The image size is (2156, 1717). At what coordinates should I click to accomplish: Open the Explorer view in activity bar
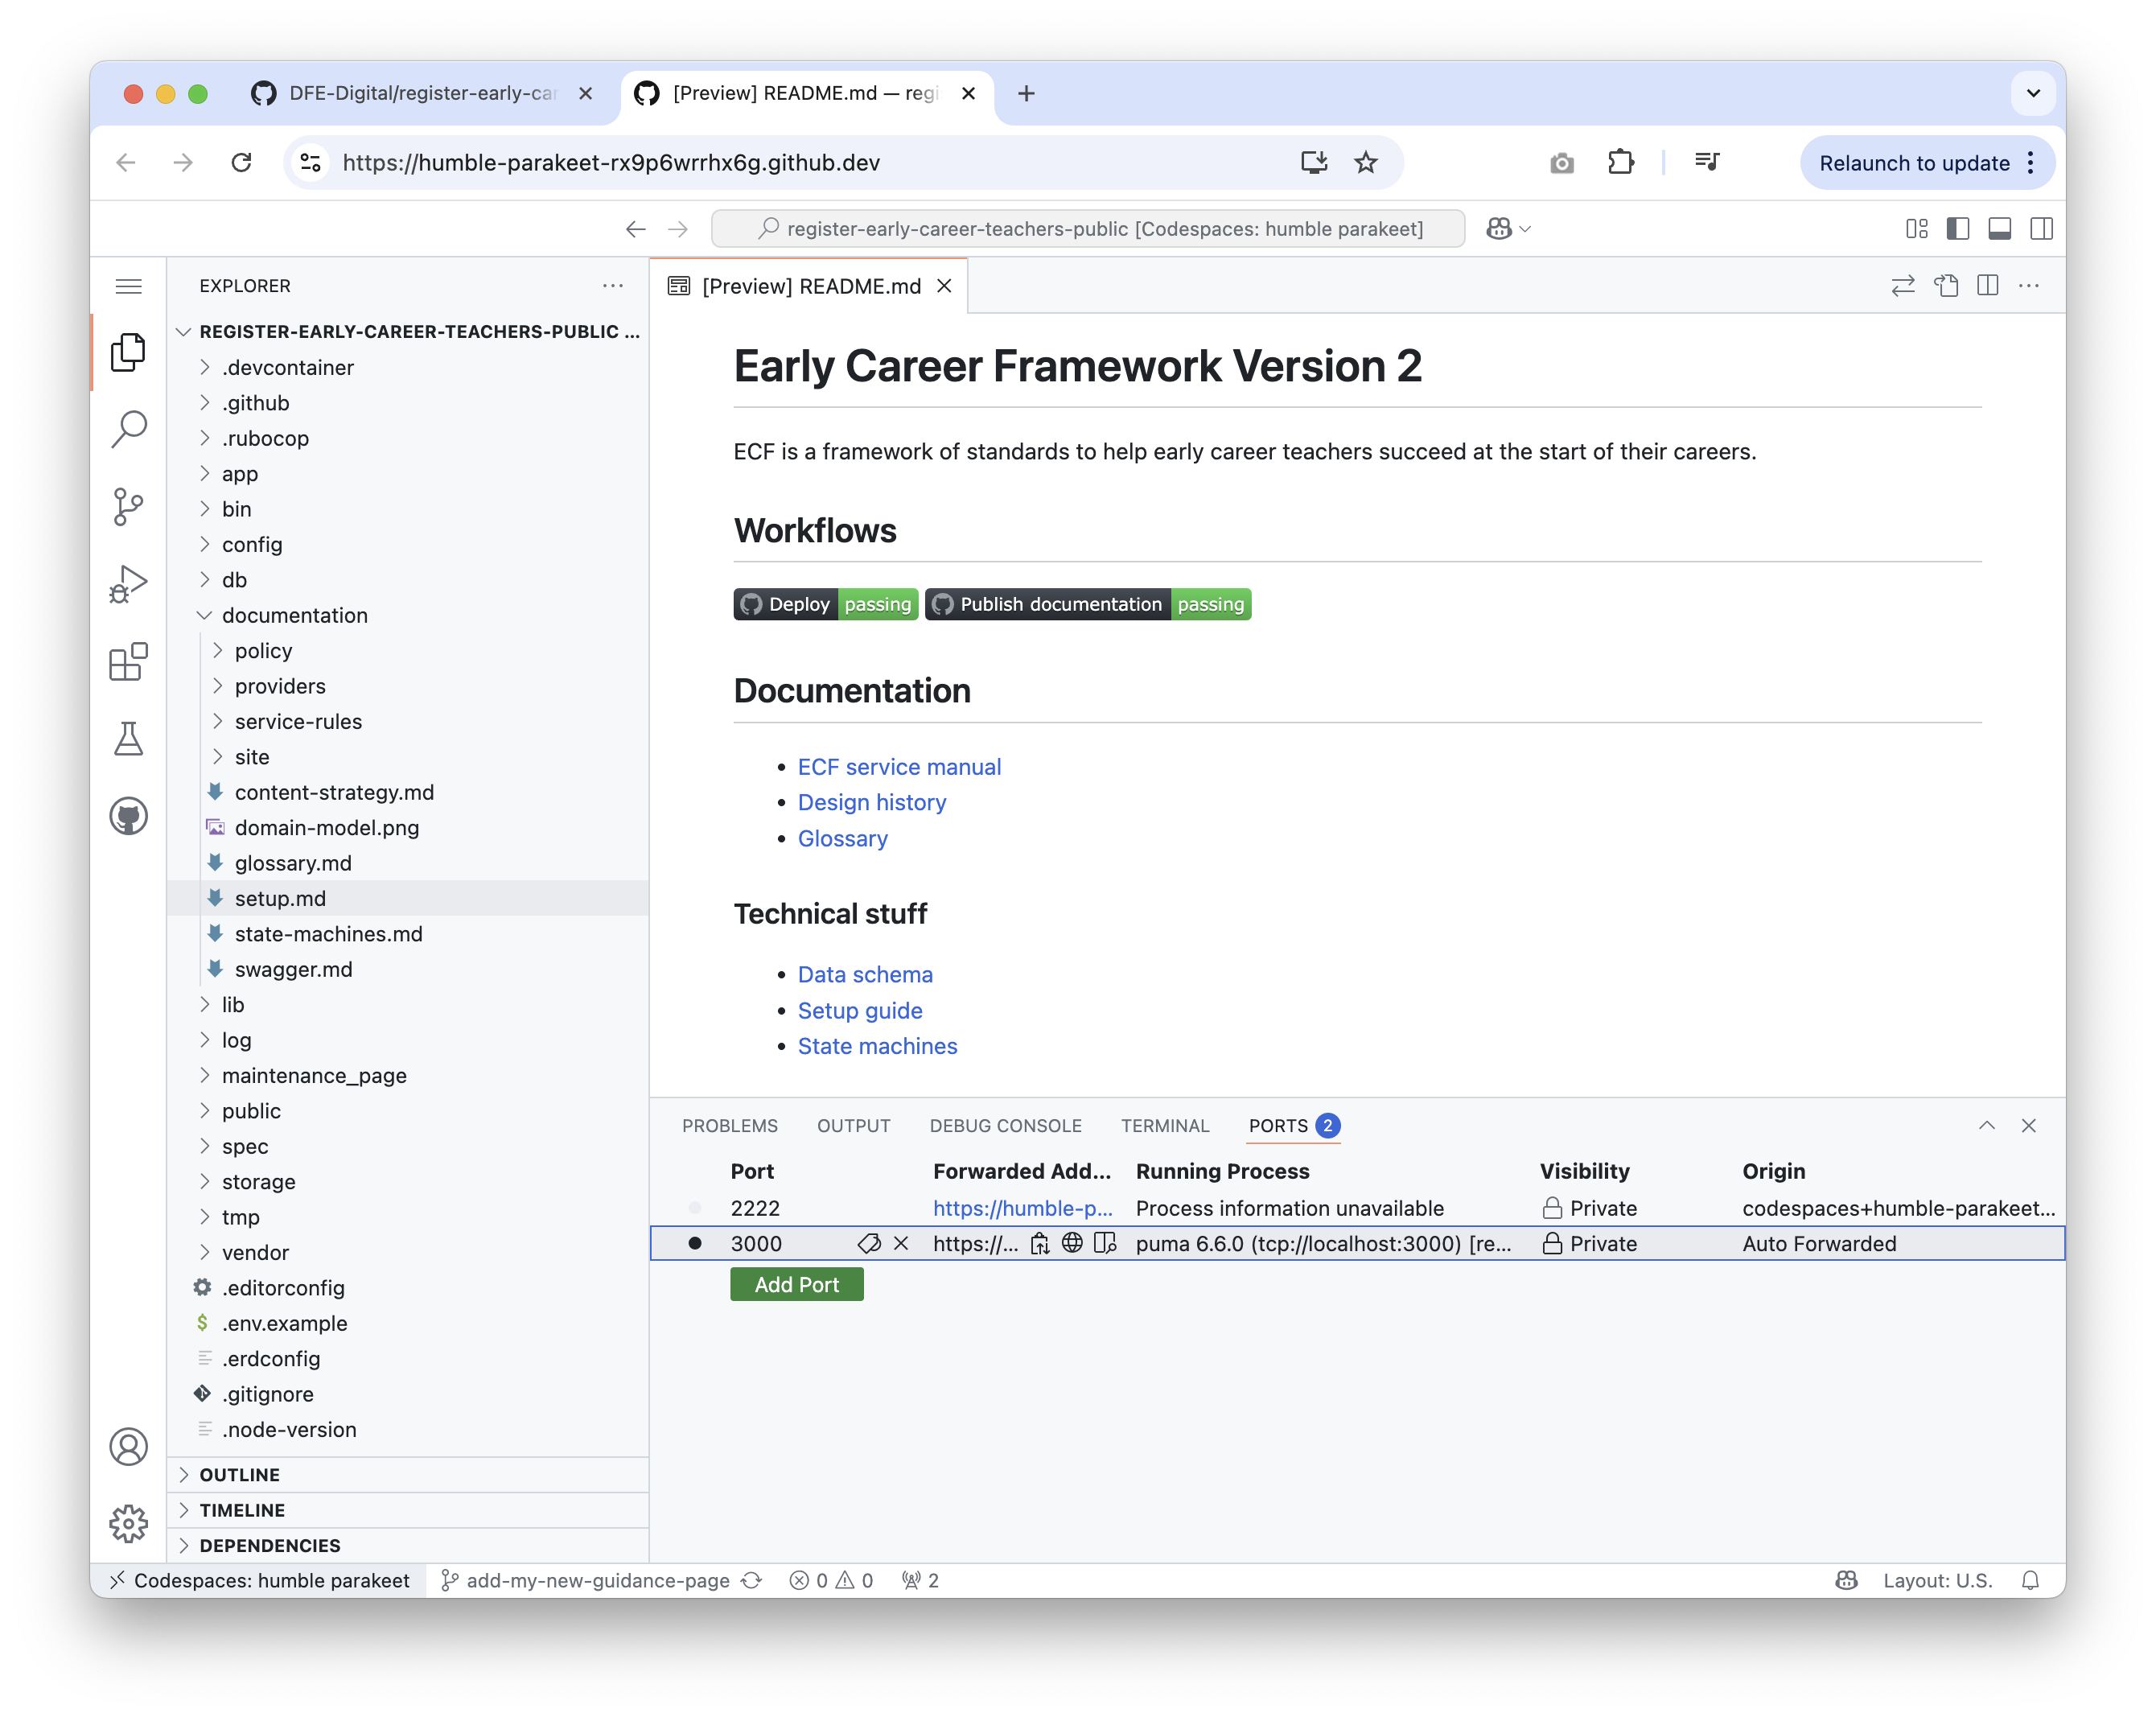pyautogui.click(x=128, y=352)
